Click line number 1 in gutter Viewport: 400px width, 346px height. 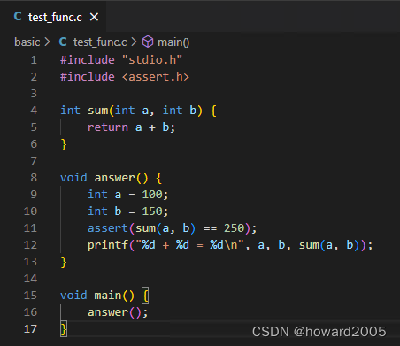[34, 60]
